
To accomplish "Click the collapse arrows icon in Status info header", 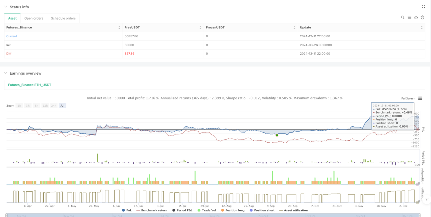I will (423, 7).
